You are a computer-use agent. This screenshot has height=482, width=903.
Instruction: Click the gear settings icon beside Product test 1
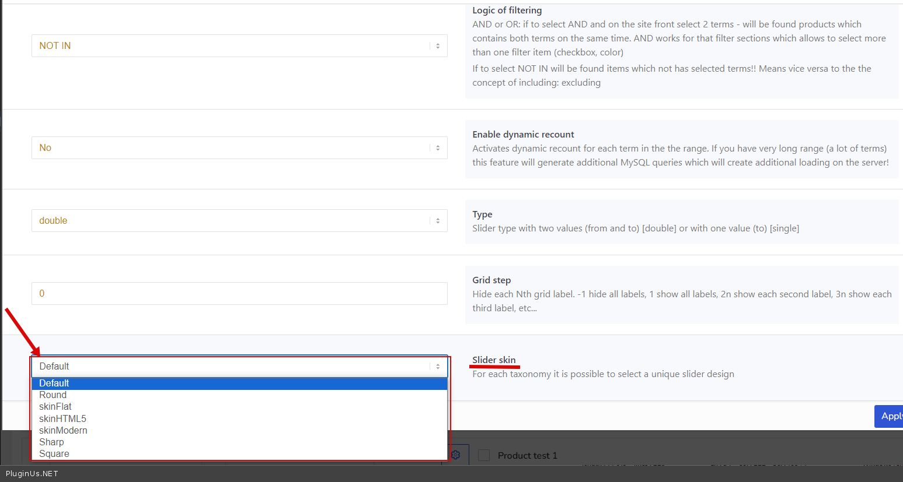coord(456,455)
